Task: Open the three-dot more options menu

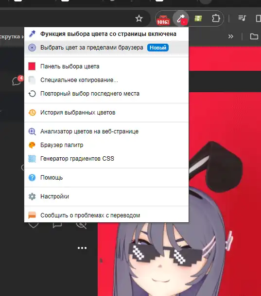Action: [82, 248]
